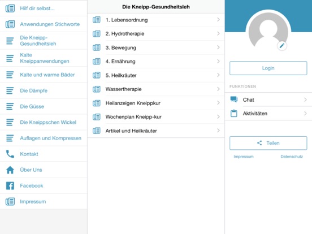This screenshot has height=234, width=312.
Task: Click the list icon next to Die Dämpfe
Action: tap(10, 90)
